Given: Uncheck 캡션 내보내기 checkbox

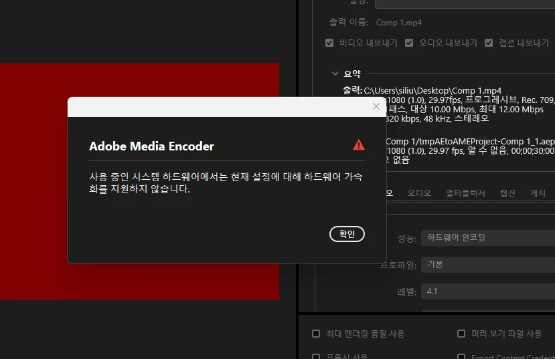Looking at the screenshot, I should pyautogui.click(x=489, y=43).
